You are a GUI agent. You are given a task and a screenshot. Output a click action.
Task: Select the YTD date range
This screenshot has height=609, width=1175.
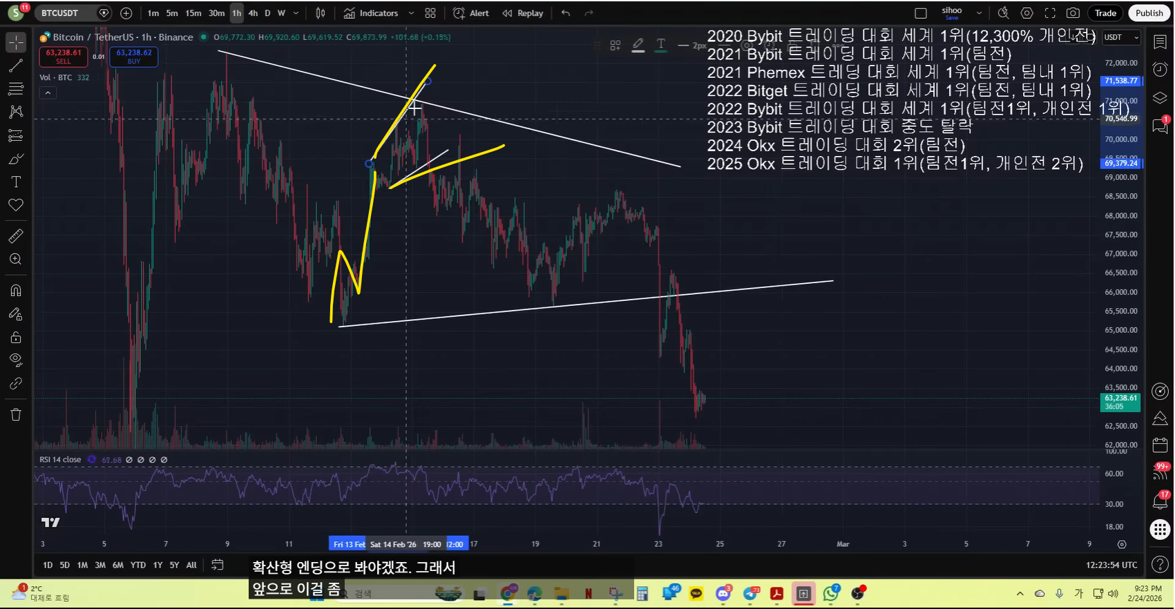(138, 565)
